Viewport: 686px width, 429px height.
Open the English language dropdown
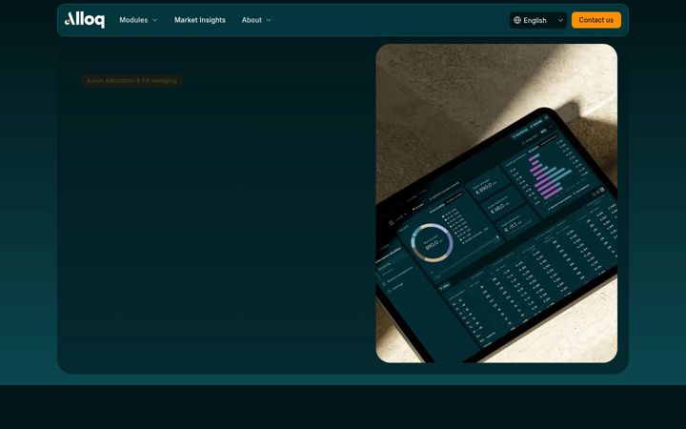click(x=538, y=20)
